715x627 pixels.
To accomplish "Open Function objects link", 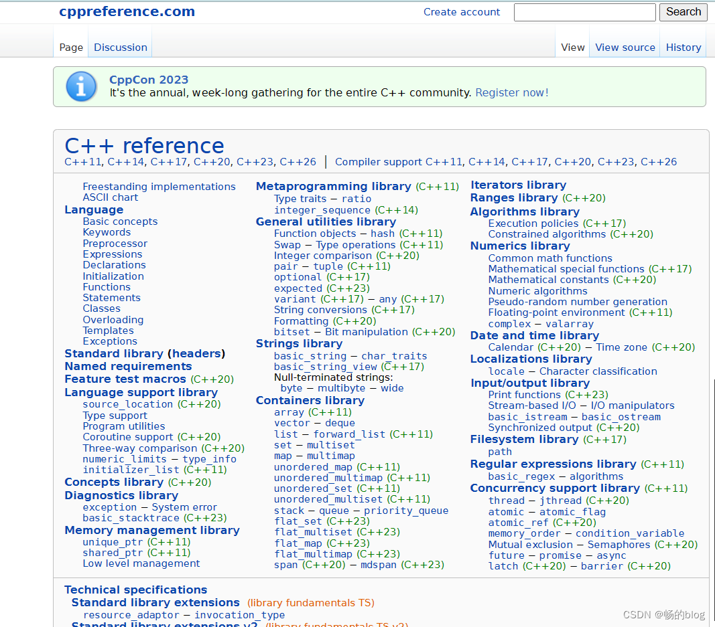I will 315,234.
